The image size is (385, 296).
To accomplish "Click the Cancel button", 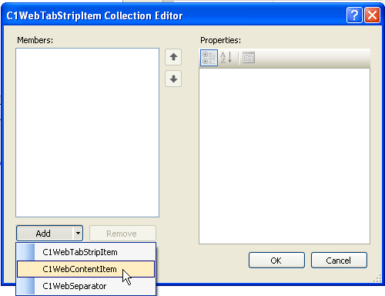I will [x=339, y=261].
